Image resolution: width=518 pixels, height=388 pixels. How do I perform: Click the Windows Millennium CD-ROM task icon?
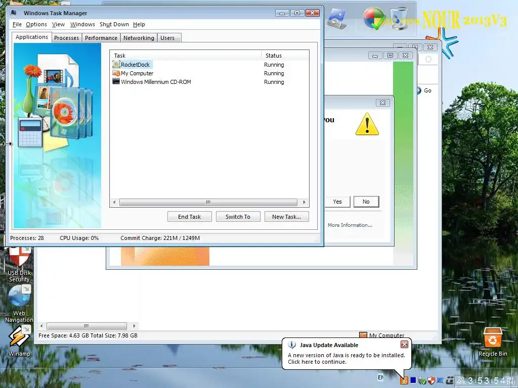click(x=116, y=81)
